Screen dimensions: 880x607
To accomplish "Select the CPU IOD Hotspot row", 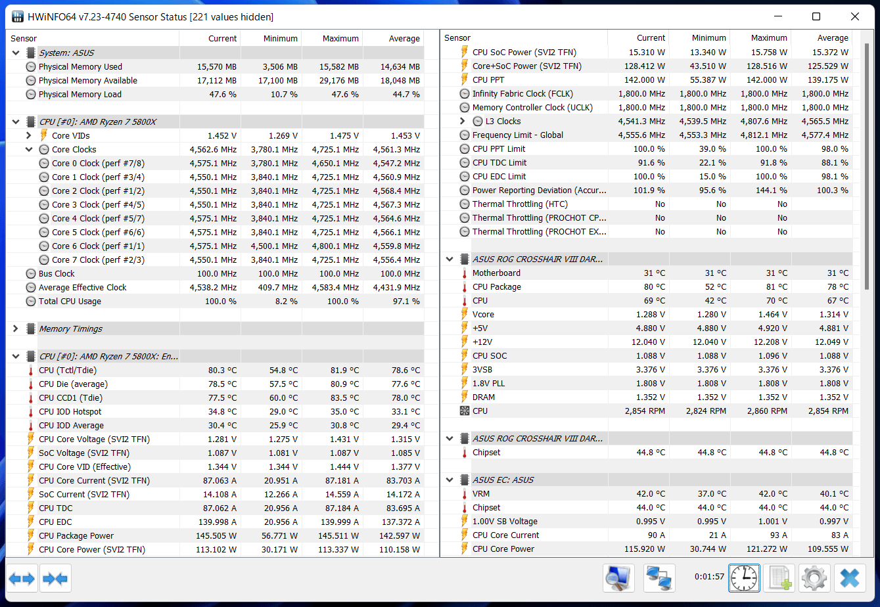I will click(216, 412).
